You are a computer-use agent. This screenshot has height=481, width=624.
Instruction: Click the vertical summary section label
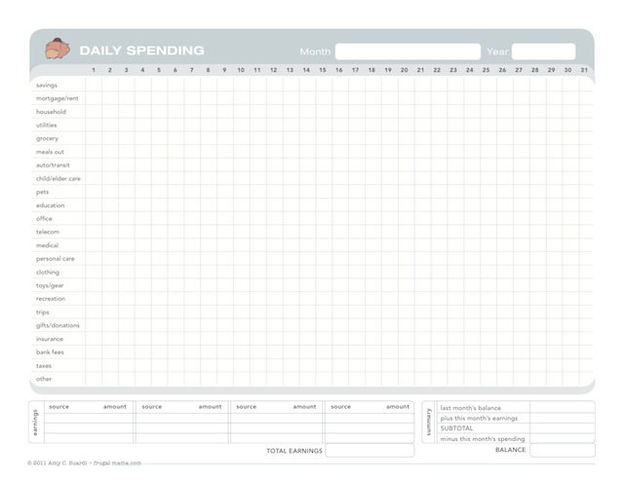pyautogui.click(x=429, y=422)
